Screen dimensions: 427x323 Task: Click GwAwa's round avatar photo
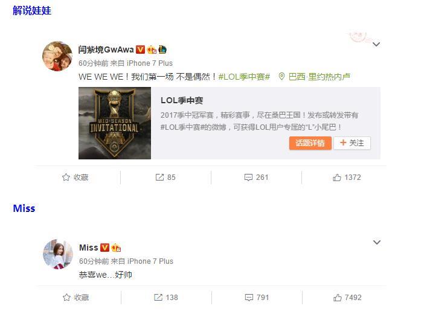click(x=57, y=56)
